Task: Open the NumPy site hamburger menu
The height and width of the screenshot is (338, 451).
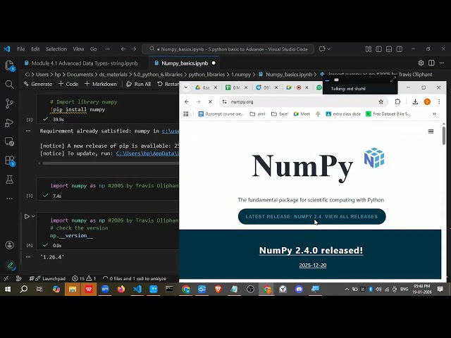Action: point(431,132)
